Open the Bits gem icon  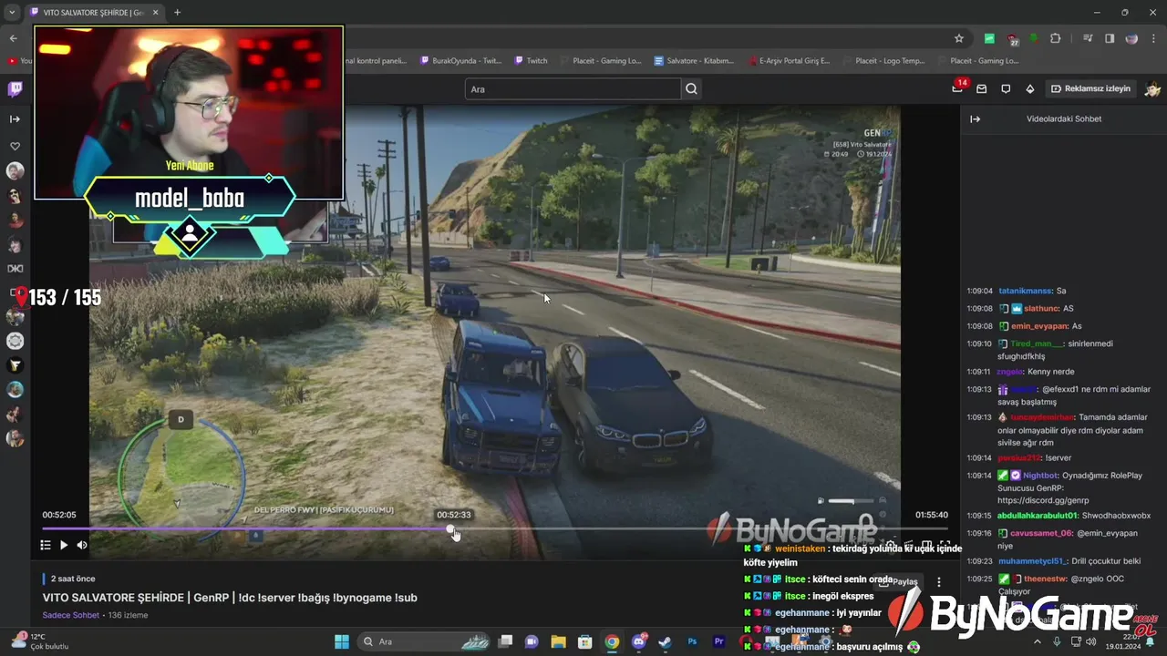1030,88
